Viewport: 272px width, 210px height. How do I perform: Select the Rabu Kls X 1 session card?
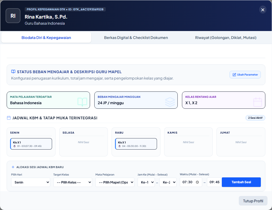coord(136,144)
